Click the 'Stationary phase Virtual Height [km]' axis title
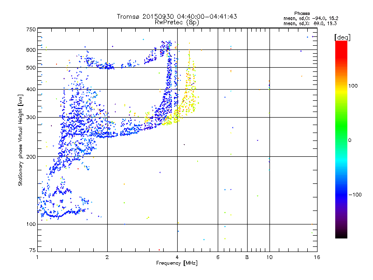 pos(20,140)
